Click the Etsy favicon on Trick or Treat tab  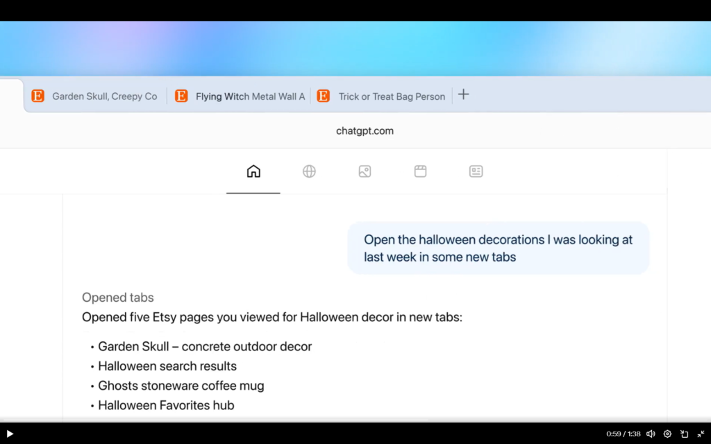(x=323, y=96)
